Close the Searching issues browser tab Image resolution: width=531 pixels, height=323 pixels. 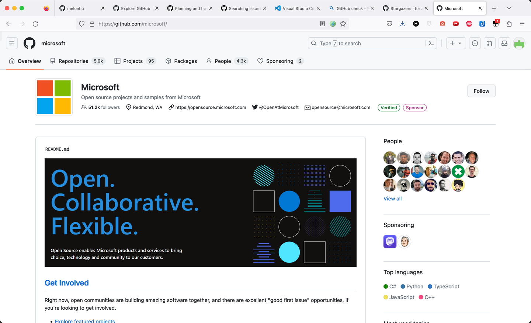pyautogui.click(x=264, y=8)
